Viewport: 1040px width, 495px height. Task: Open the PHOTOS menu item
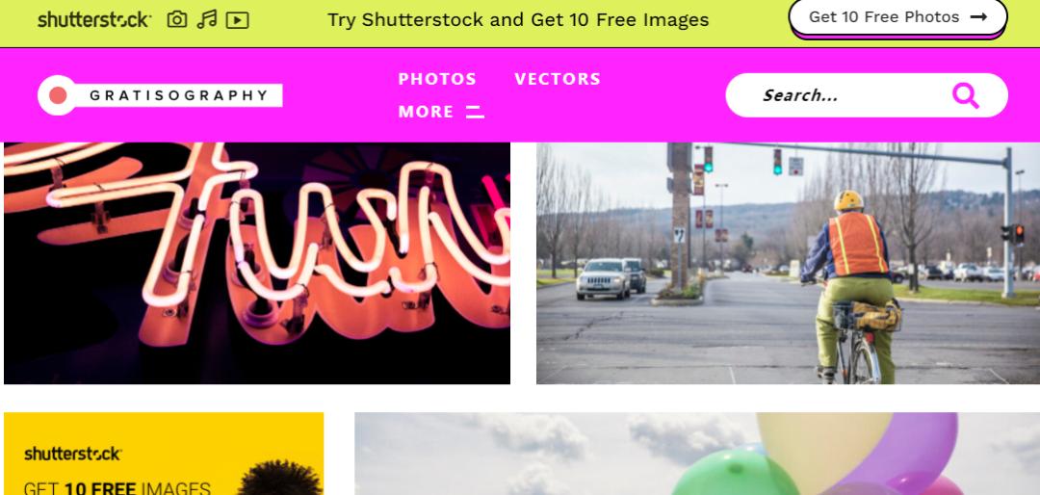point(437,79)
